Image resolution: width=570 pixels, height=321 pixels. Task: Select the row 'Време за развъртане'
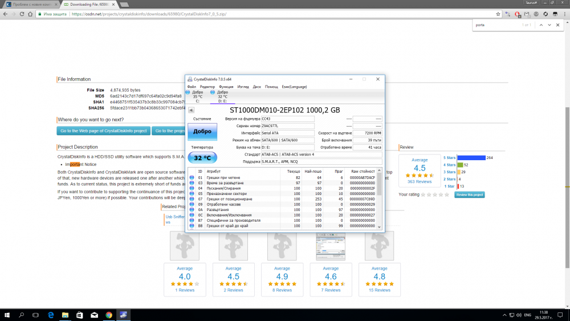[x=282, y=183]
